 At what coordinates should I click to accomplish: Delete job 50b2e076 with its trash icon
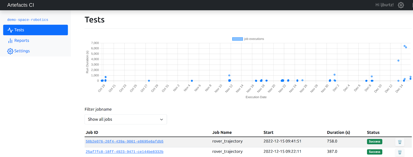(x=400, y=142)
